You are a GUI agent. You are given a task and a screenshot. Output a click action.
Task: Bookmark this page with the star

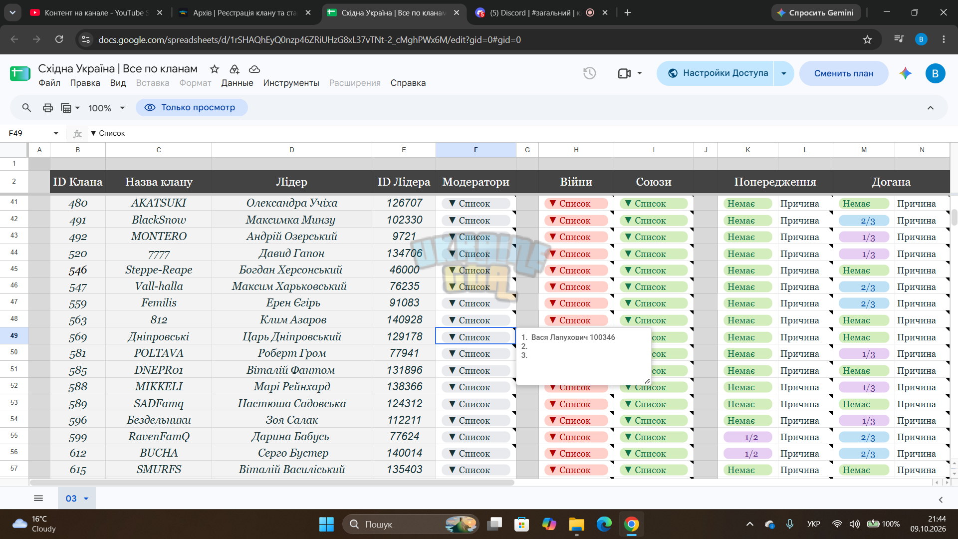point(867,39)
